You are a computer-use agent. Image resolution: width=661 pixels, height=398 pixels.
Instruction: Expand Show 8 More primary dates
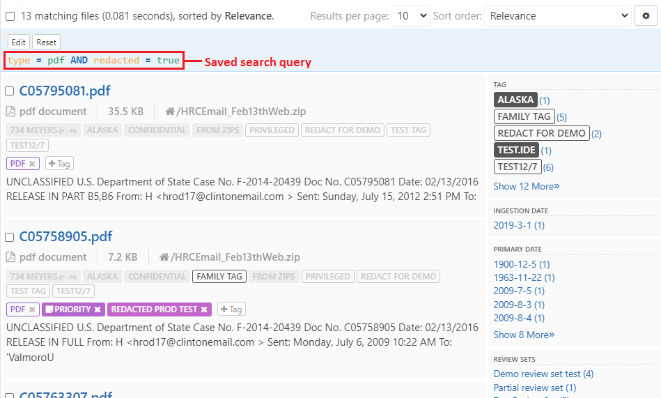[x=524, y=335]
